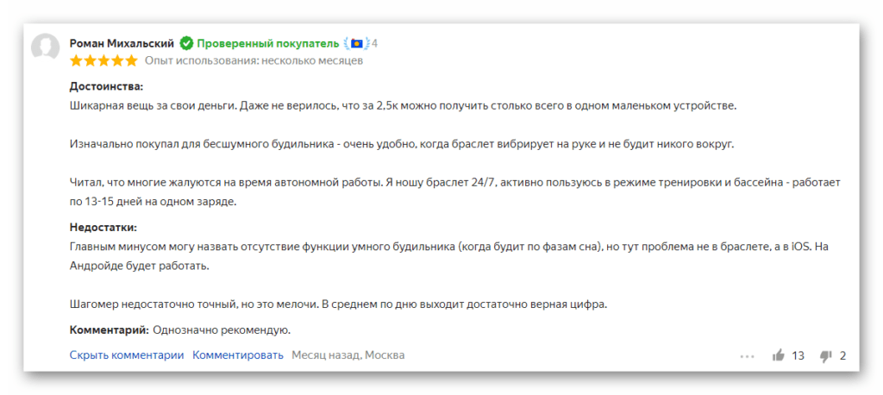Viewport: 883px width, 395px height.
Task: Click the dislike count 2
Action: [843, 356]
